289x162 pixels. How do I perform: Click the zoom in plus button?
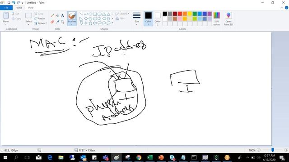286,150
